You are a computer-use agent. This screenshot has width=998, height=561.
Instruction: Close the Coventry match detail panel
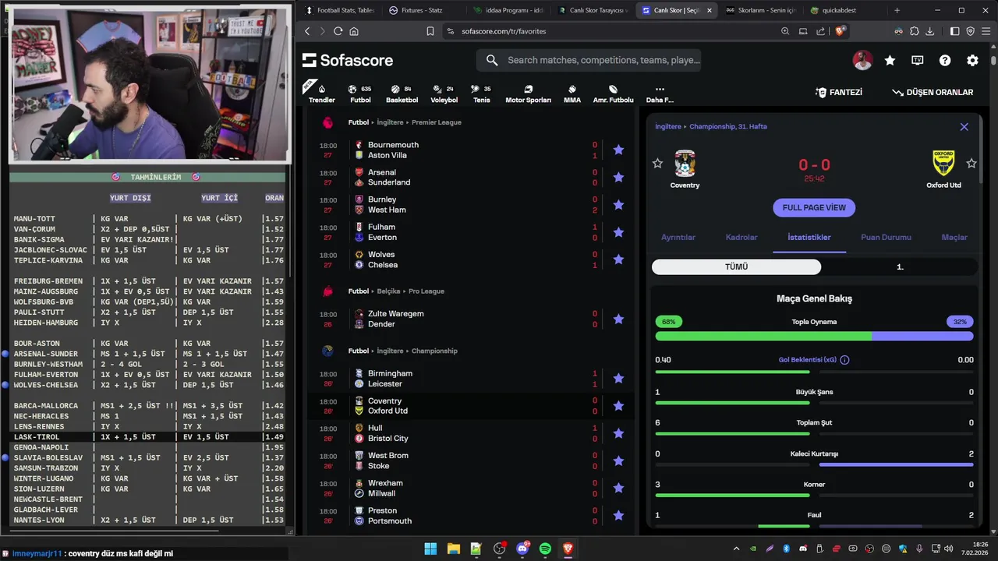tap(964, 126)
